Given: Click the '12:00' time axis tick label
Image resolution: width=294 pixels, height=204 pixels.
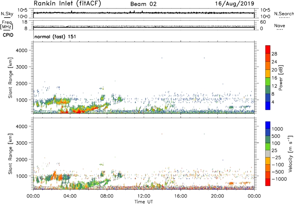Looking at the screenshot, I should [144, 196].
